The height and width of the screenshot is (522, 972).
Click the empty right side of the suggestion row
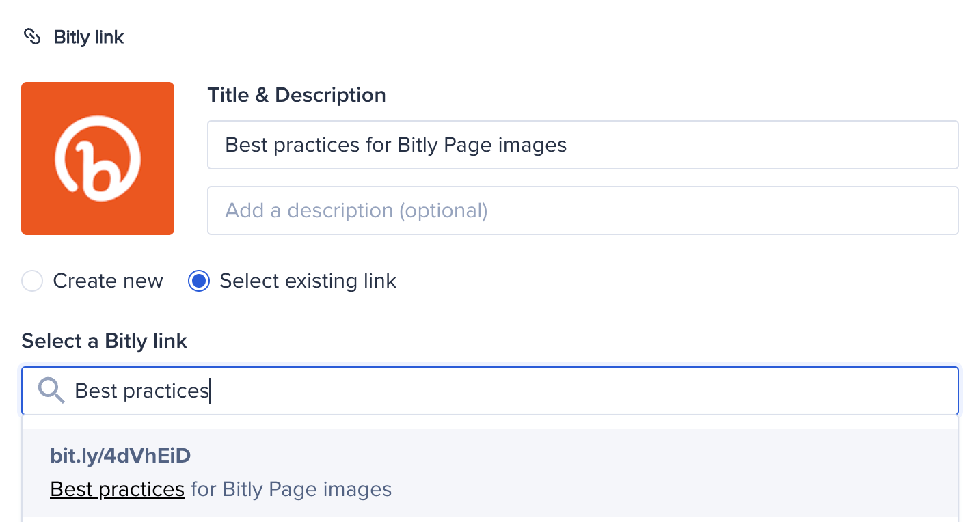pyautogui.click(x=752, y=473)
